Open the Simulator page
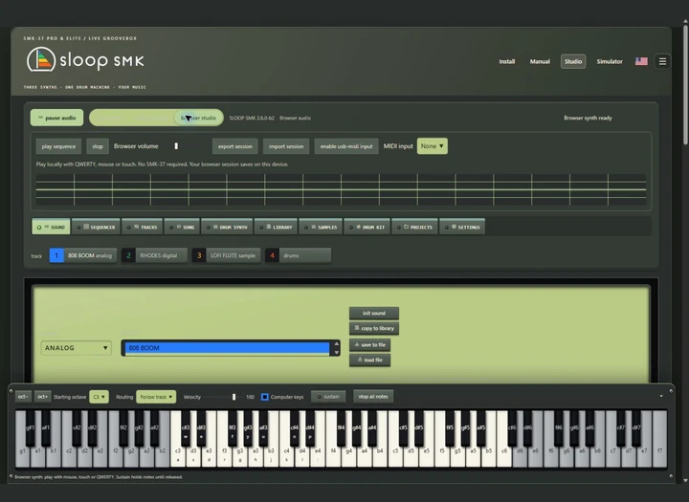 (610, 61)
